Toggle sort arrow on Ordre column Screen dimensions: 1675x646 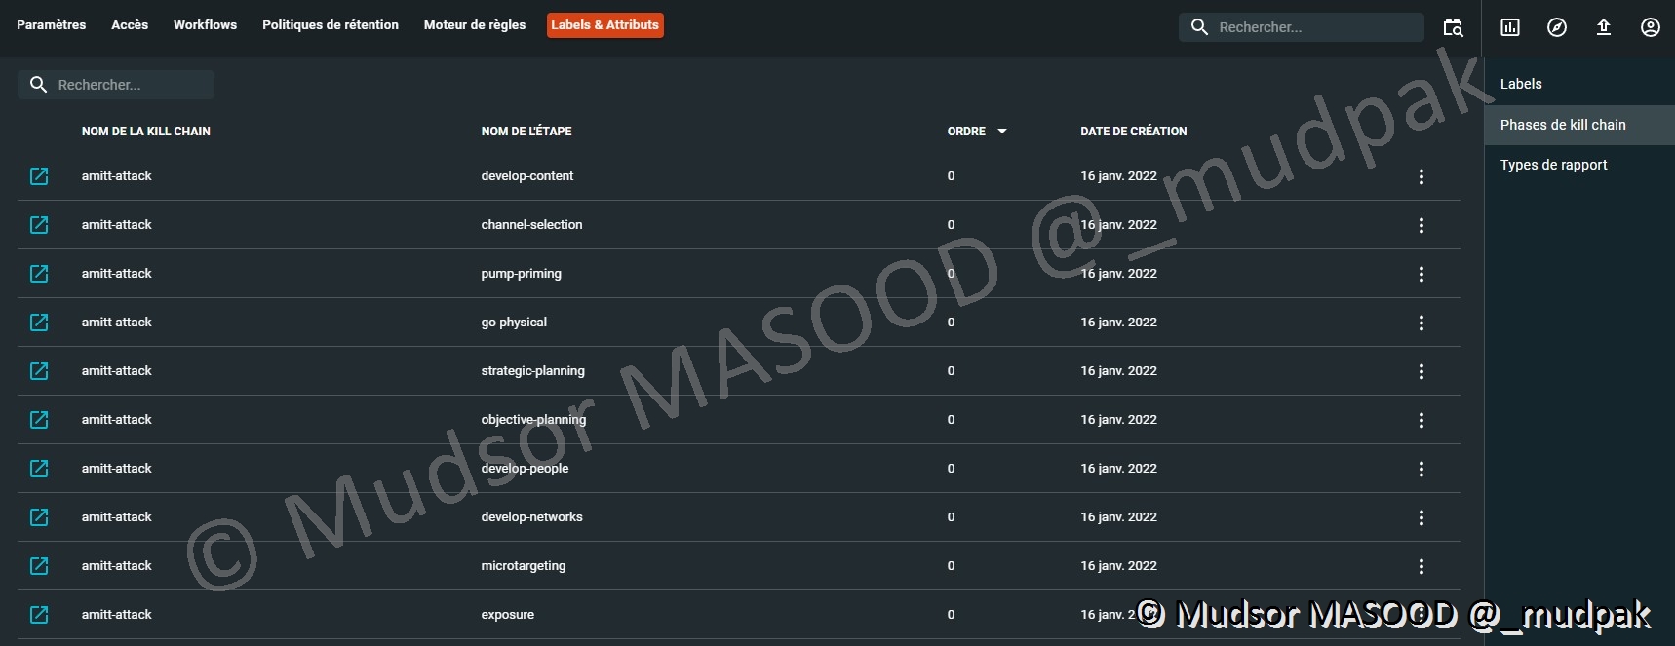(x=1001, y=132)
